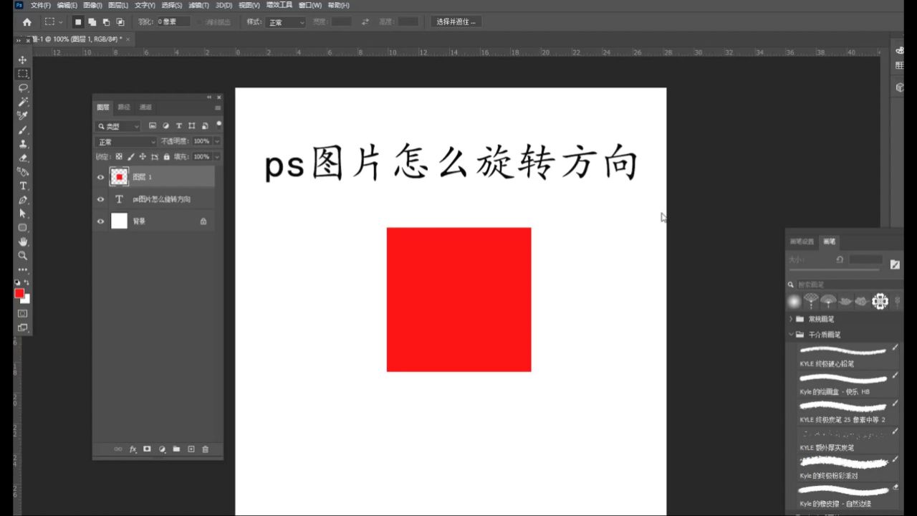Click the red foreground color swatch
Screen dimensions: 917x516
19,294
